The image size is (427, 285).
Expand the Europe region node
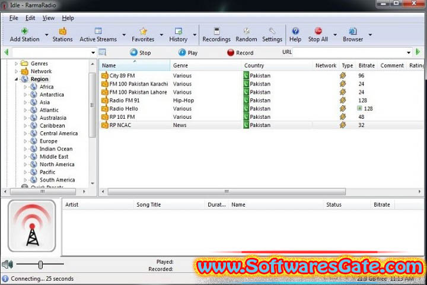pyautogui.click(x=25, y=141)
